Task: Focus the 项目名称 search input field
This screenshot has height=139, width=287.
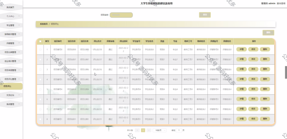Action: (121, 15)
